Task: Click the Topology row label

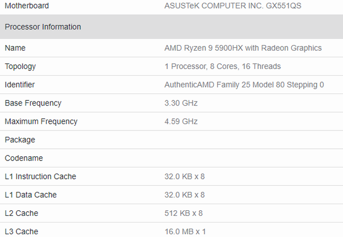Action: [20, 66]
